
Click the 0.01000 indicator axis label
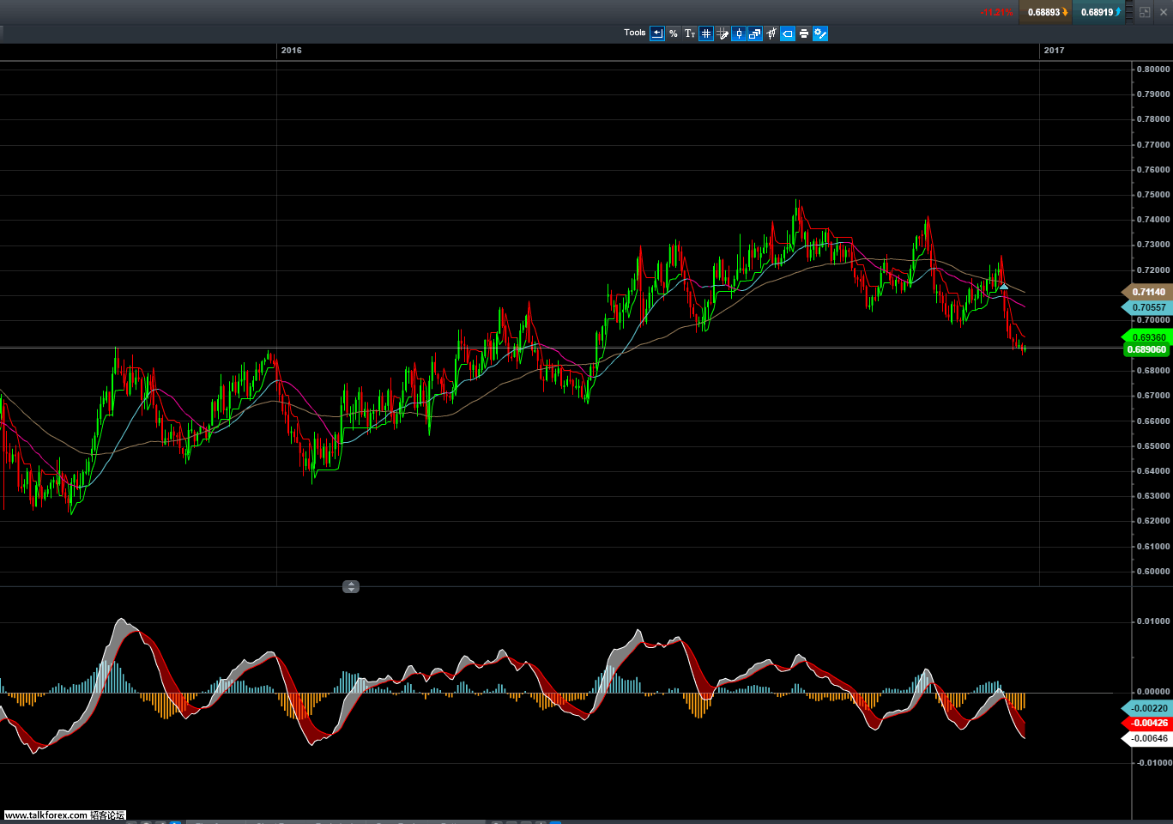pos(1154,621)
